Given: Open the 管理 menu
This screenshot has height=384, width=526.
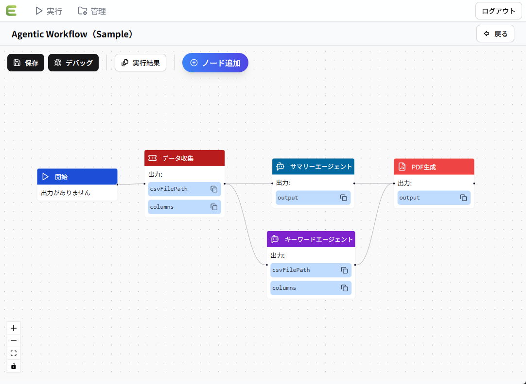Looking at the screenshot, I should [92, 11].
